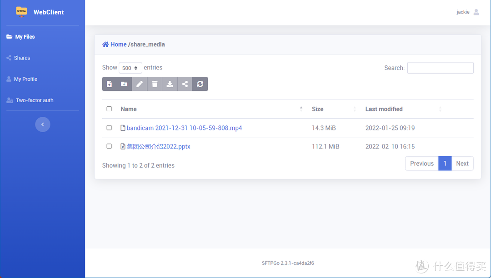Select the bandicam mp4 file checkbox

[x=109, y=128]
